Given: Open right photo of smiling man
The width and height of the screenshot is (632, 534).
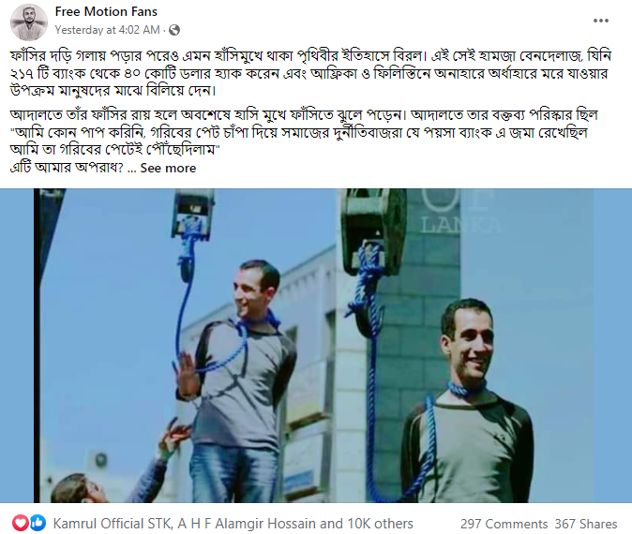Looking at the screenshot, I should pyautogui.click(x=465, y=346).
